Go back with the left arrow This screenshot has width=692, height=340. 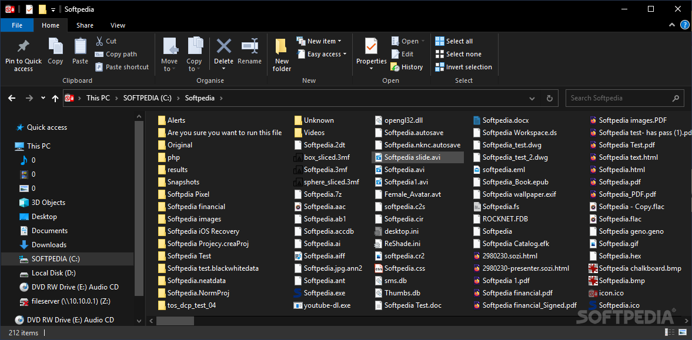pyautogui.click(x=12, y=98)
